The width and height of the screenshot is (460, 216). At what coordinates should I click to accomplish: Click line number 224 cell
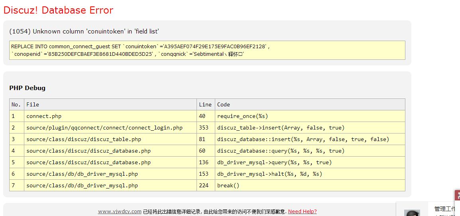[206, 185]
